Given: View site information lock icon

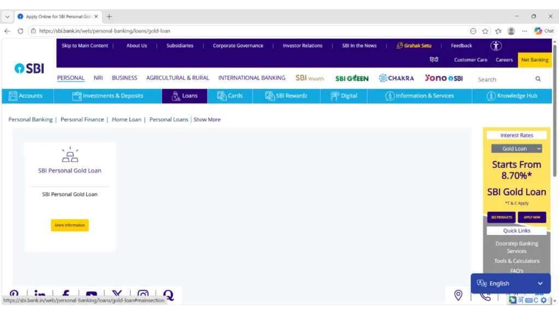Looking at the screenshot, I should click(33, 31).
